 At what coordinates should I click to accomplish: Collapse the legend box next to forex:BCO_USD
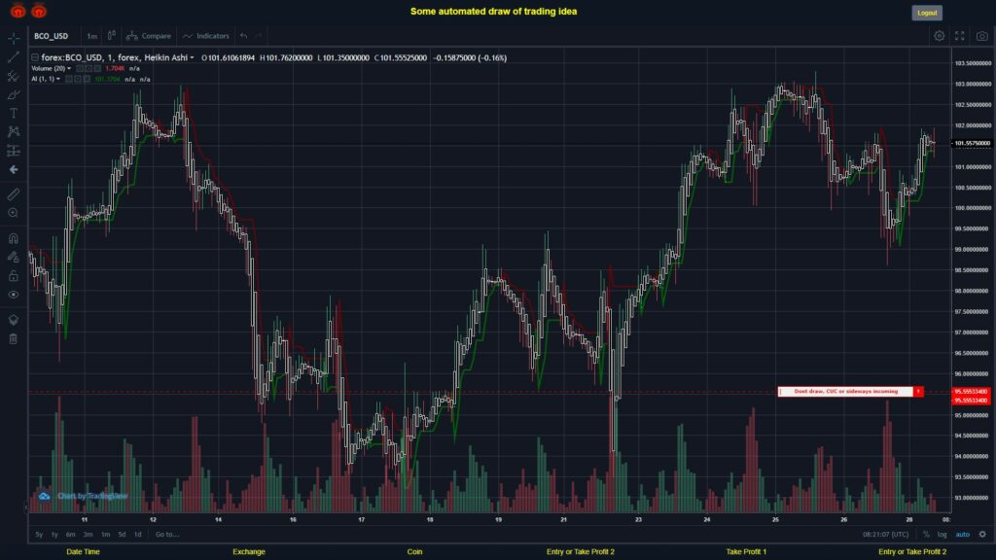[x=35, y=57]
